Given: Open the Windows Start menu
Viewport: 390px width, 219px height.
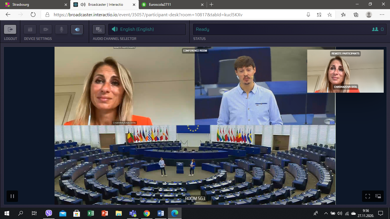Looking at the screenshot, I should click(7, 213).
